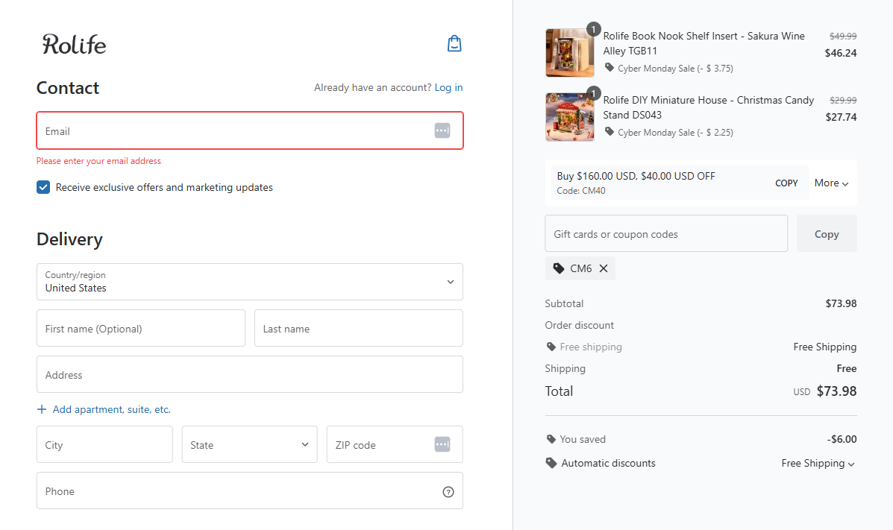Uncheck Receive exclusive offers and marketing updates
893x530 pixels.
[43, 187]
